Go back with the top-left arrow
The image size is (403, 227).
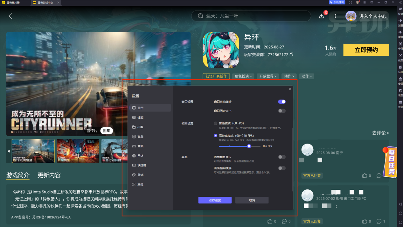10,16
